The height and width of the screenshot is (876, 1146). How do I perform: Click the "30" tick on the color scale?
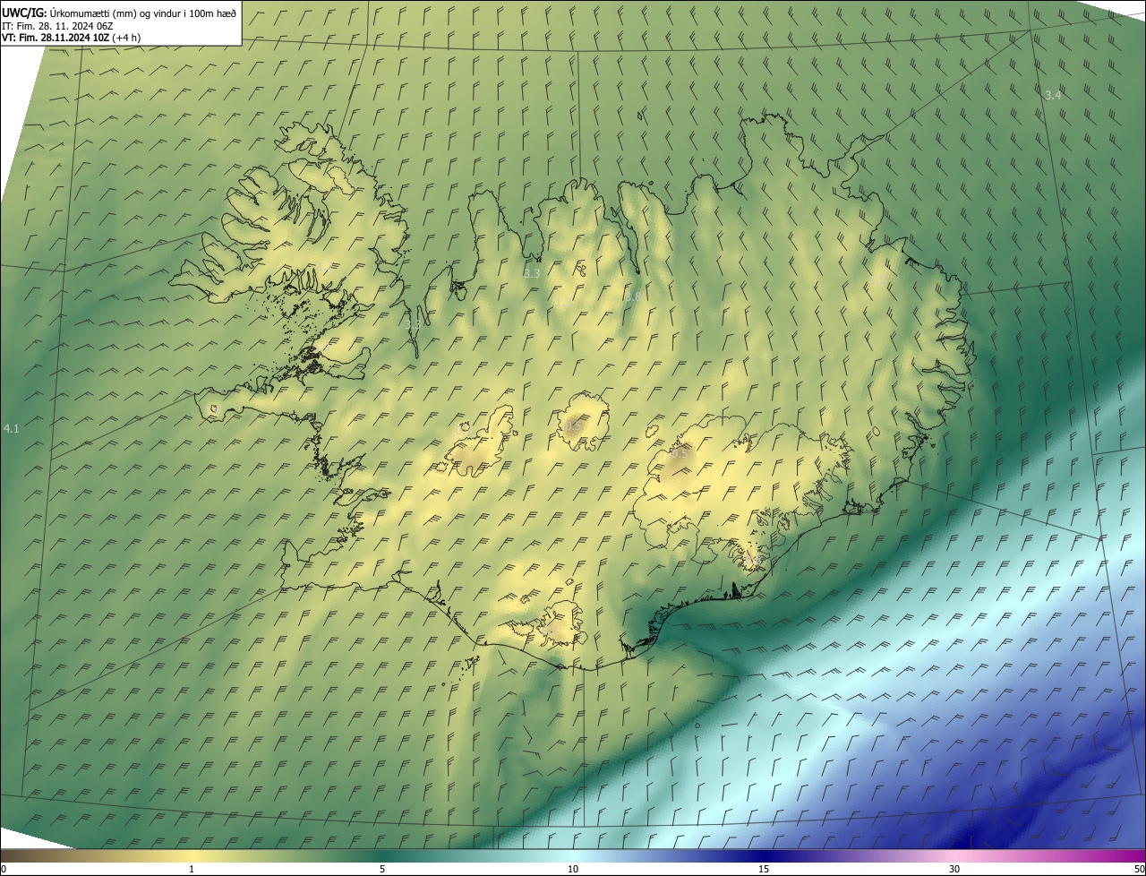954,869
